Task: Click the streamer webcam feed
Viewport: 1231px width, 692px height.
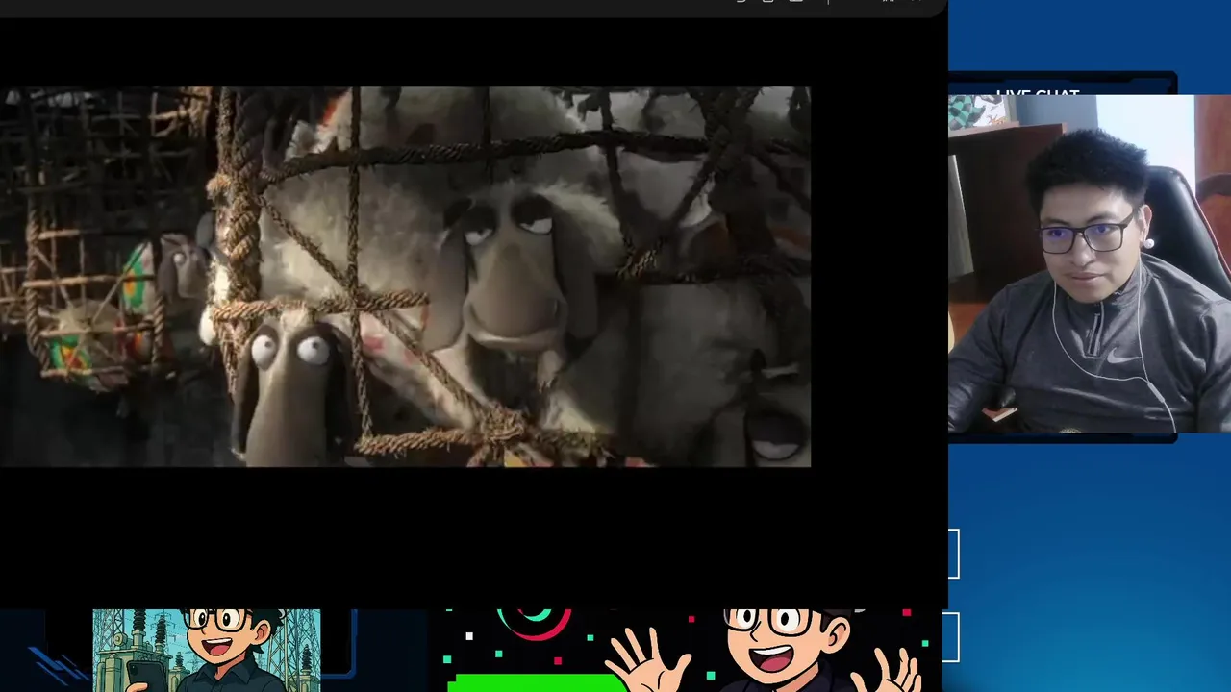Action: coord(1090,264)
